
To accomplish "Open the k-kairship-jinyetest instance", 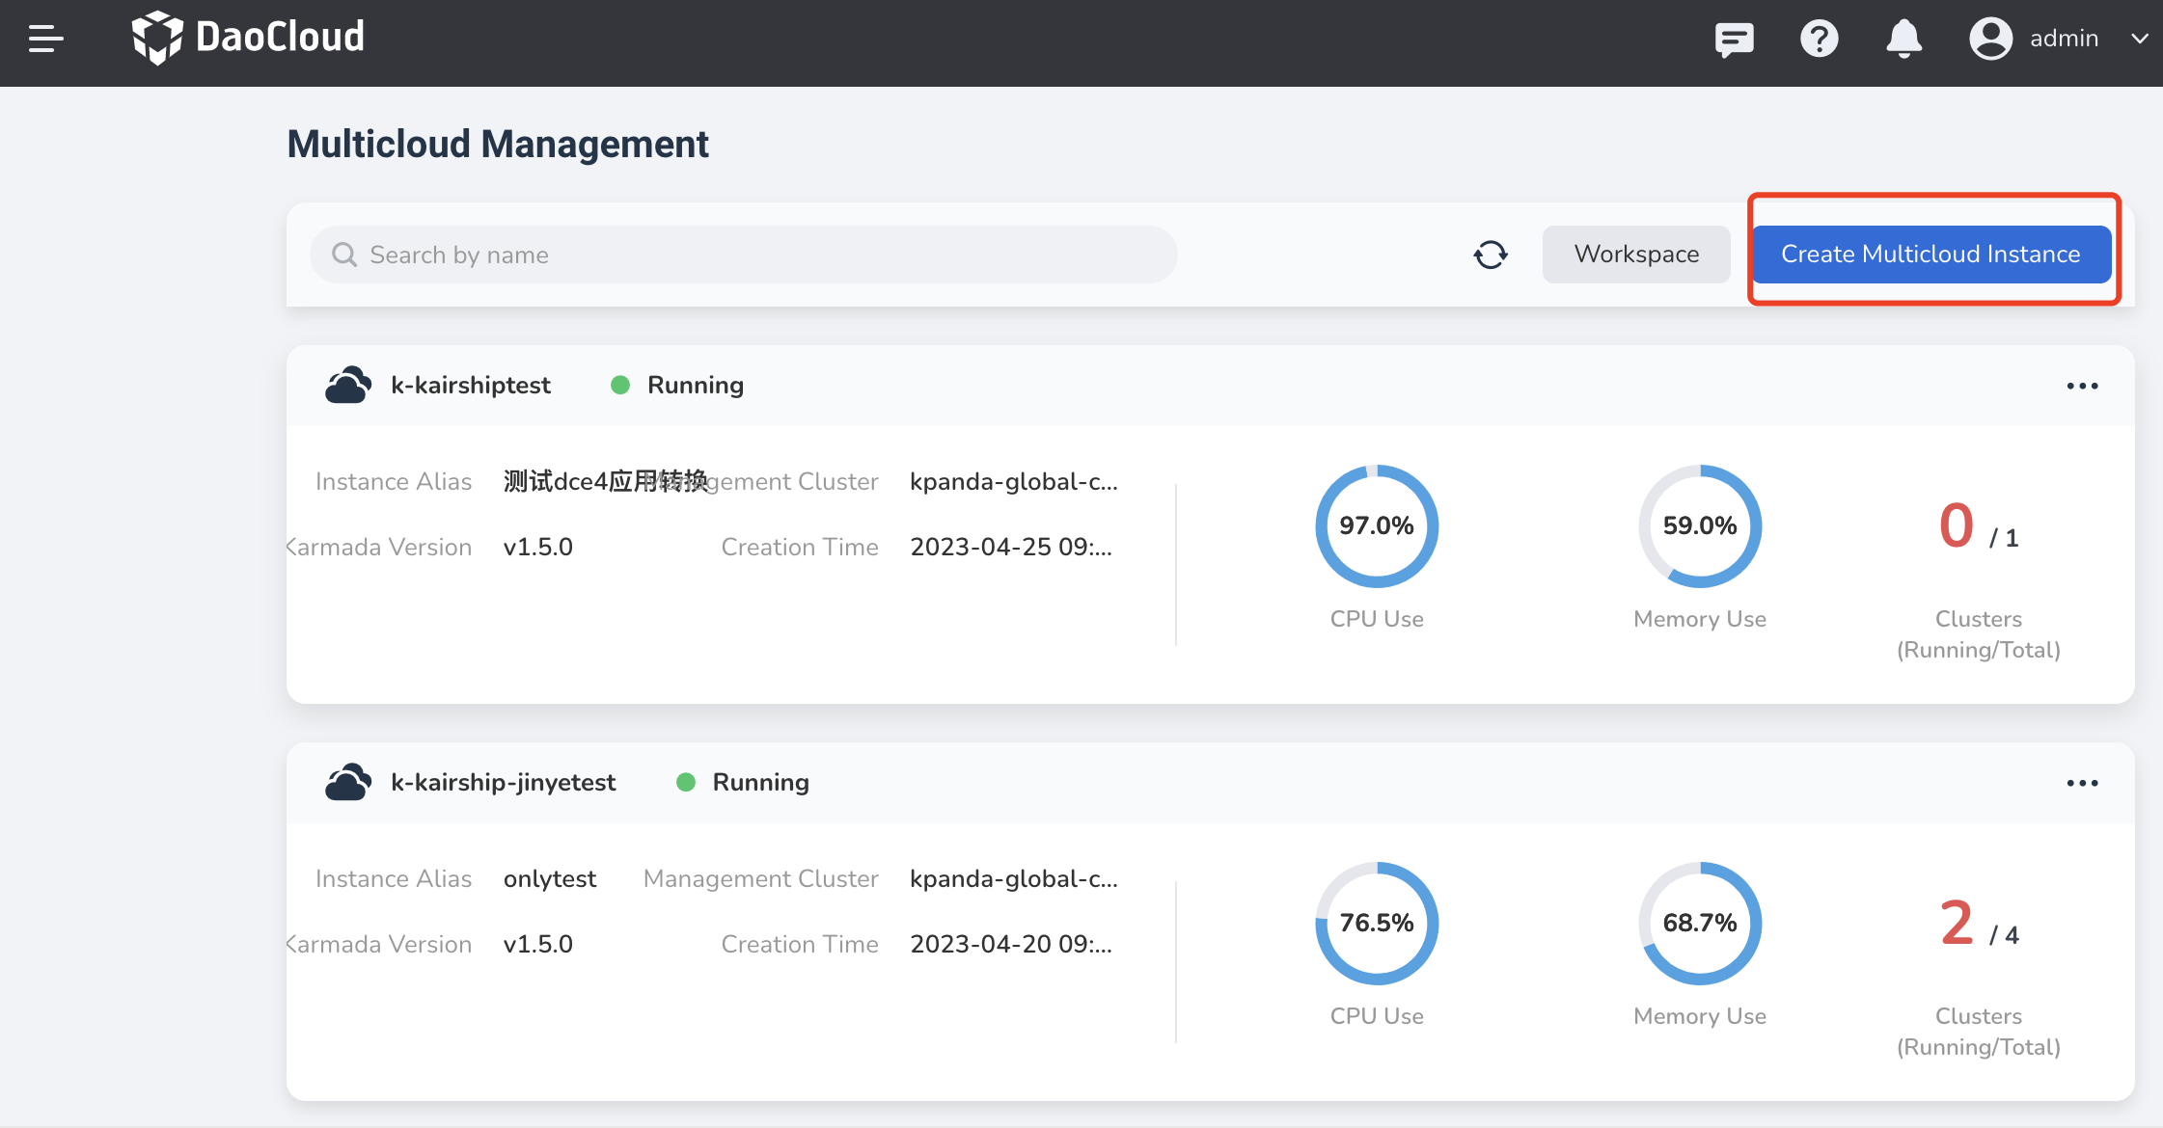I will coord(503,782).
